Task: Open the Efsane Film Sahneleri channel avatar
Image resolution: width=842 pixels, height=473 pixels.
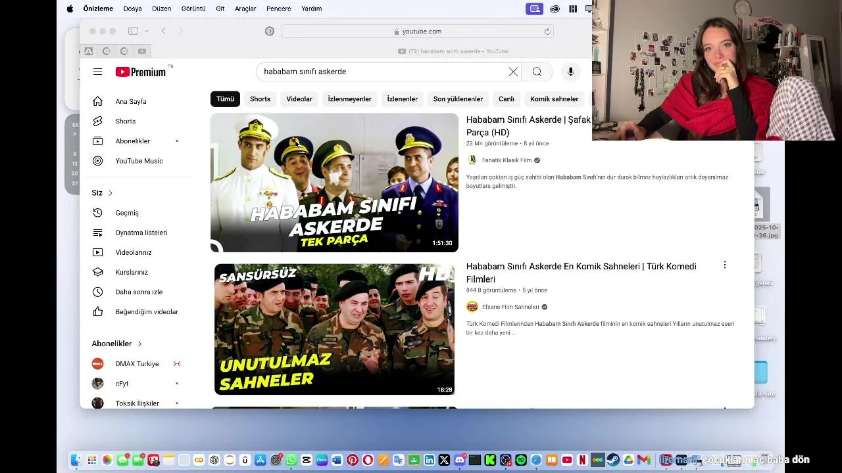Action: click(x=472, y=307)
